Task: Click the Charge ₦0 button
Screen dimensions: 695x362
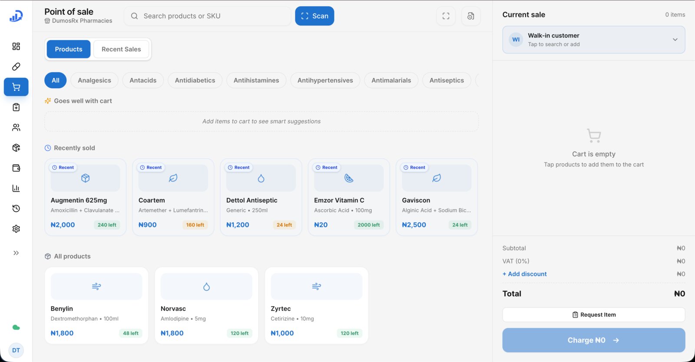Action: 594,340
